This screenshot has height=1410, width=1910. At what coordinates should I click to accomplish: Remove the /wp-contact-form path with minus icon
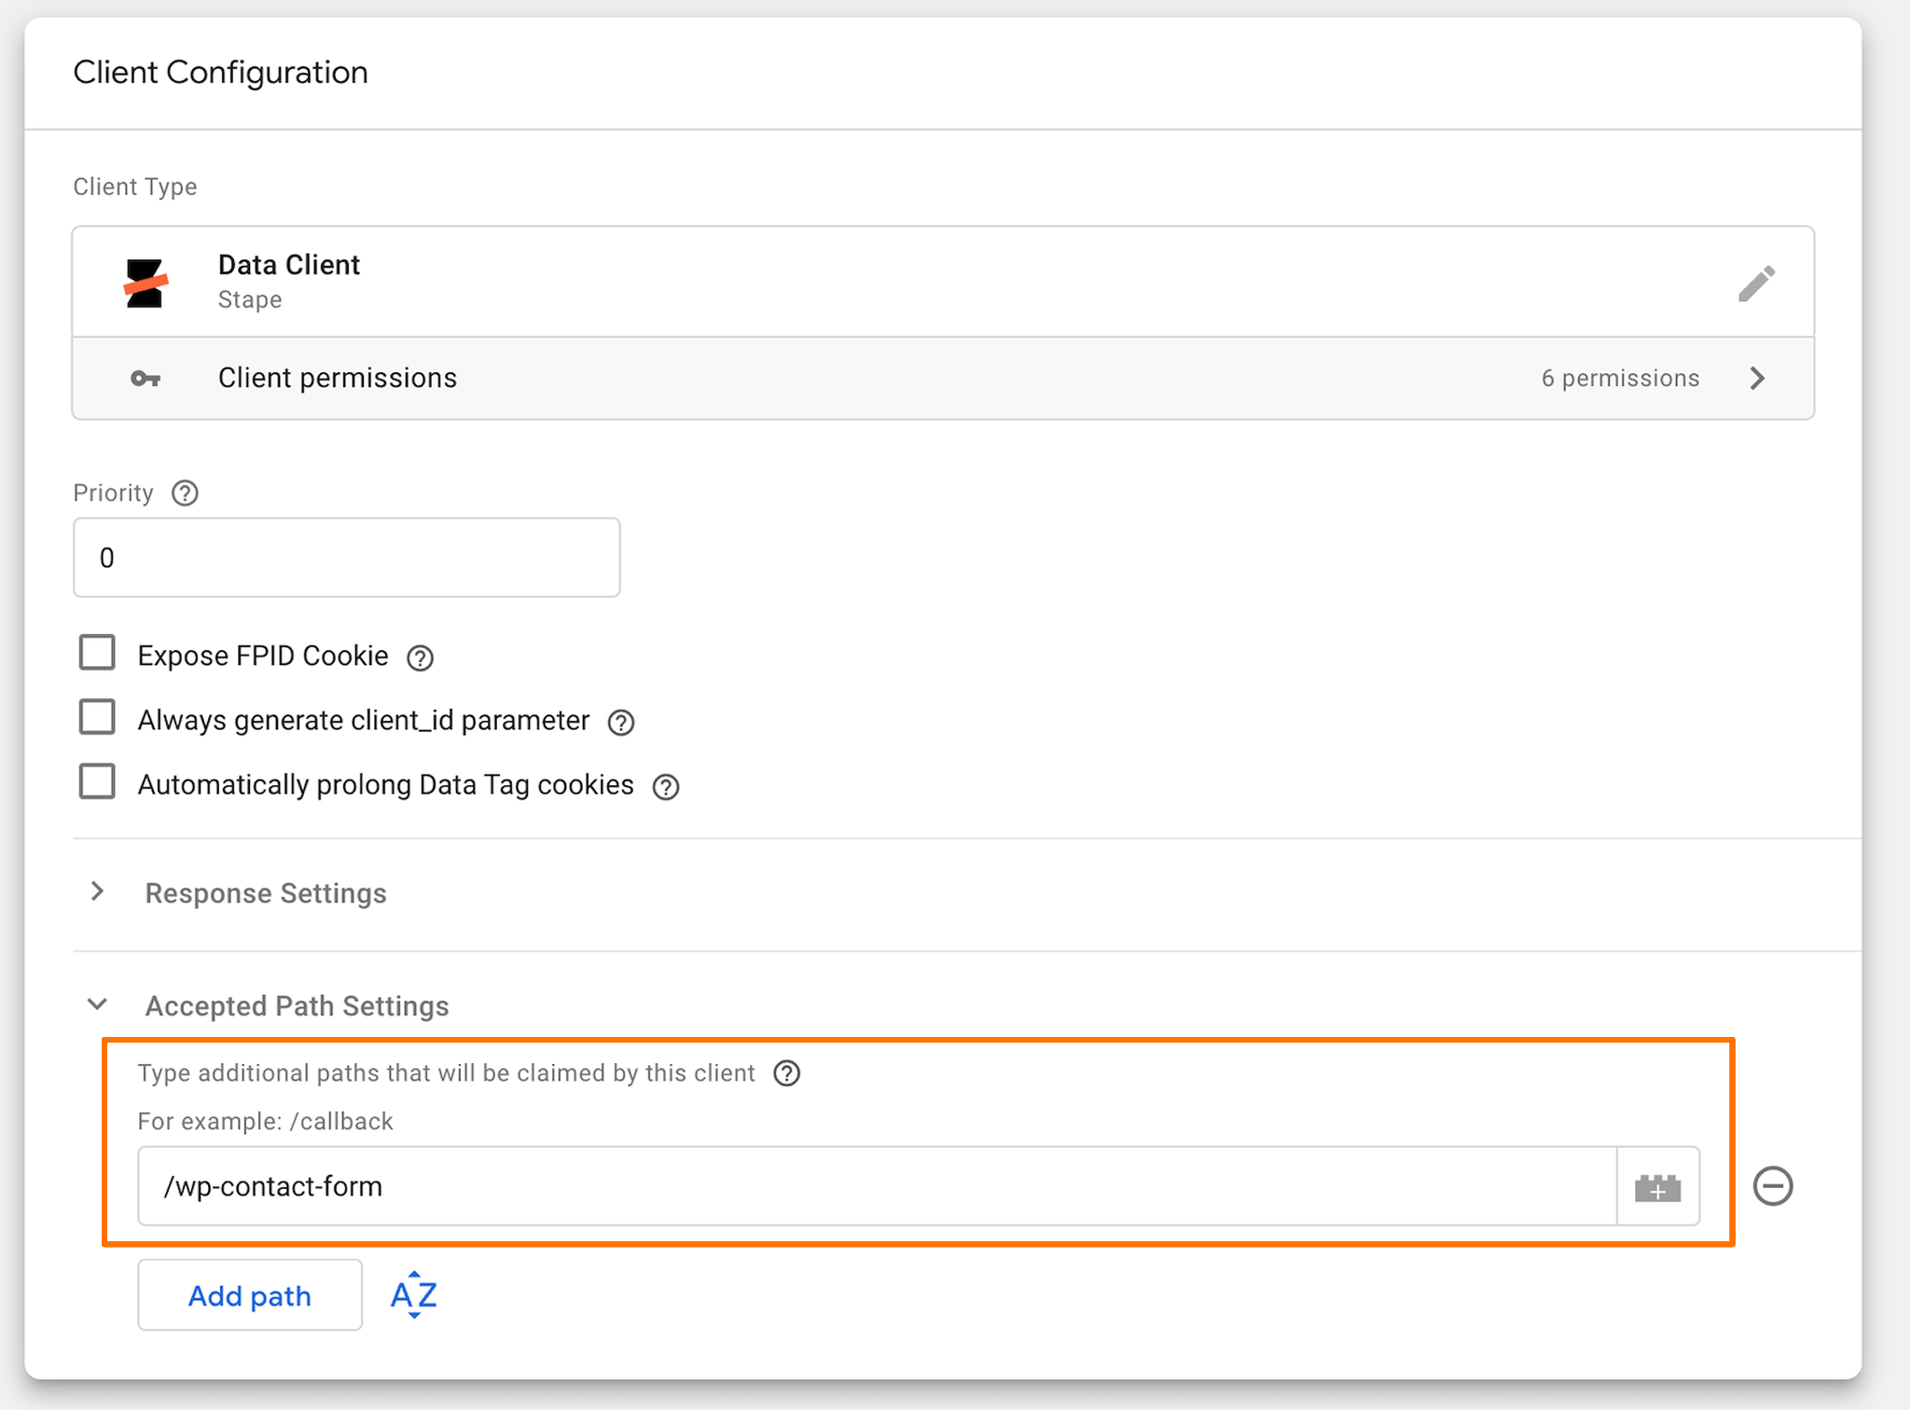tap(1773, 1186)
